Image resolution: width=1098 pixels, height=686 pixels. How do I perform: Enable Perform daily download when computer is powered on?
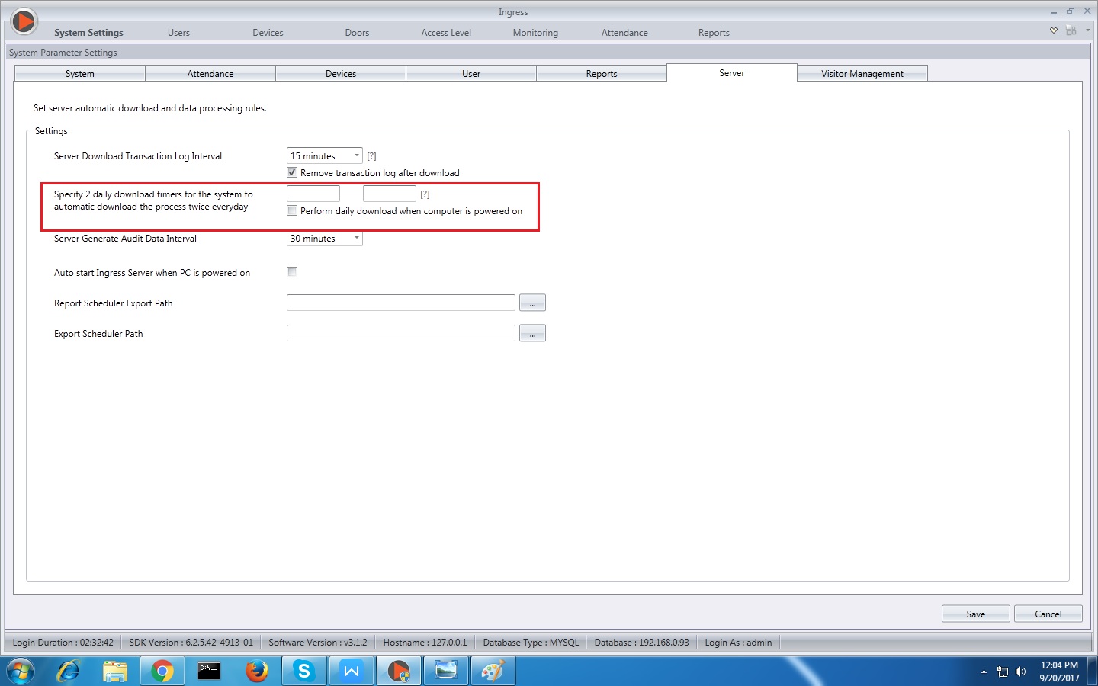tap(292, 210)
